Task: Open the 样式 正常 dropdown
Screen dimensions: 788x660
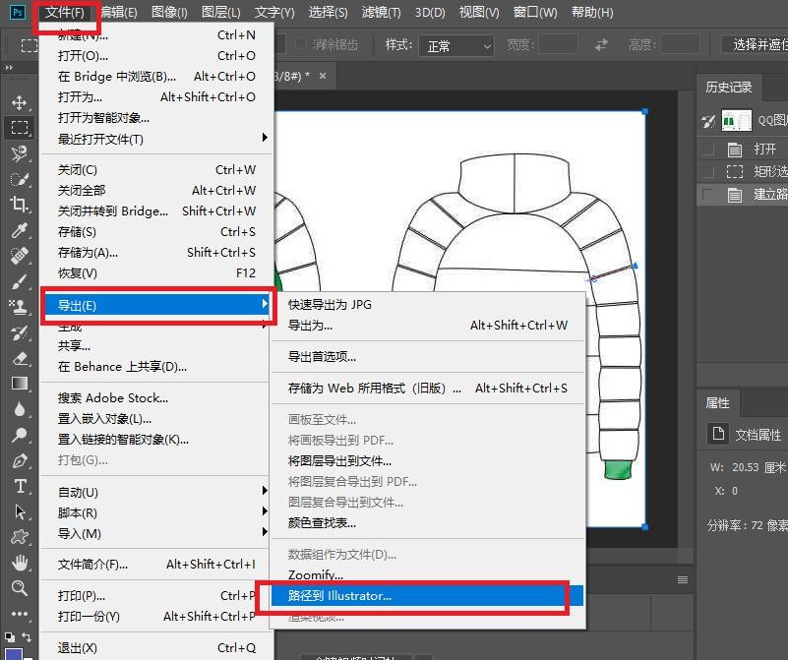Action: (455, 46)
